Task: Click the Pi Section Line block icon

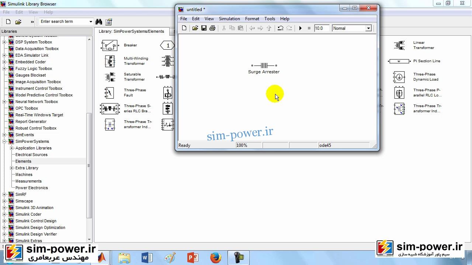Action: 399,61
